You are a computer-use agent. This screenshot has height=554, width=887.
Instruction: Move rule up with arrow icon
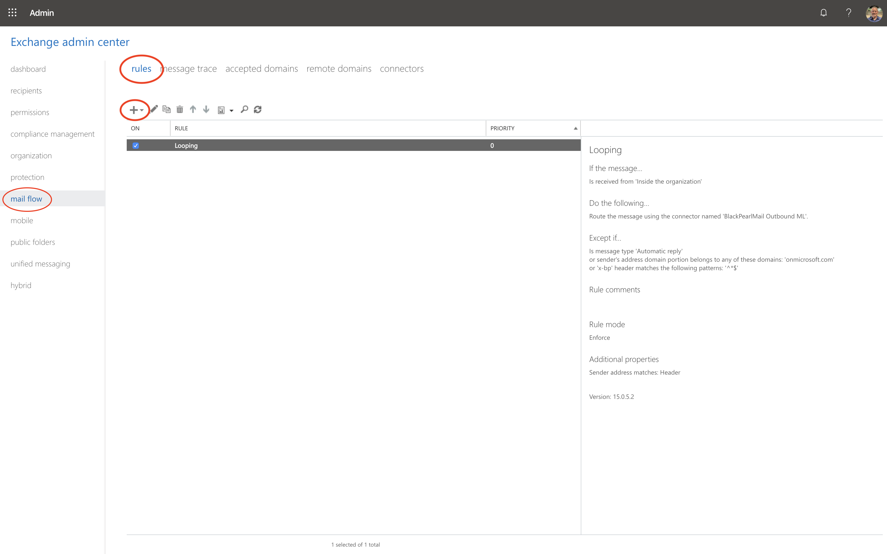(x=193, y=109)
